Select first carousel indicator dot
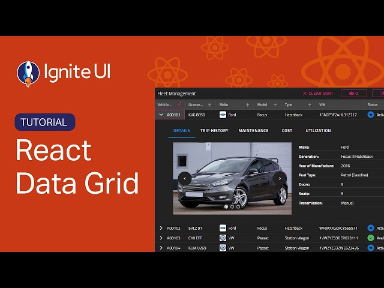Image resolution: width=384 pixels, height=288 pixels. (x=226, y=206)
